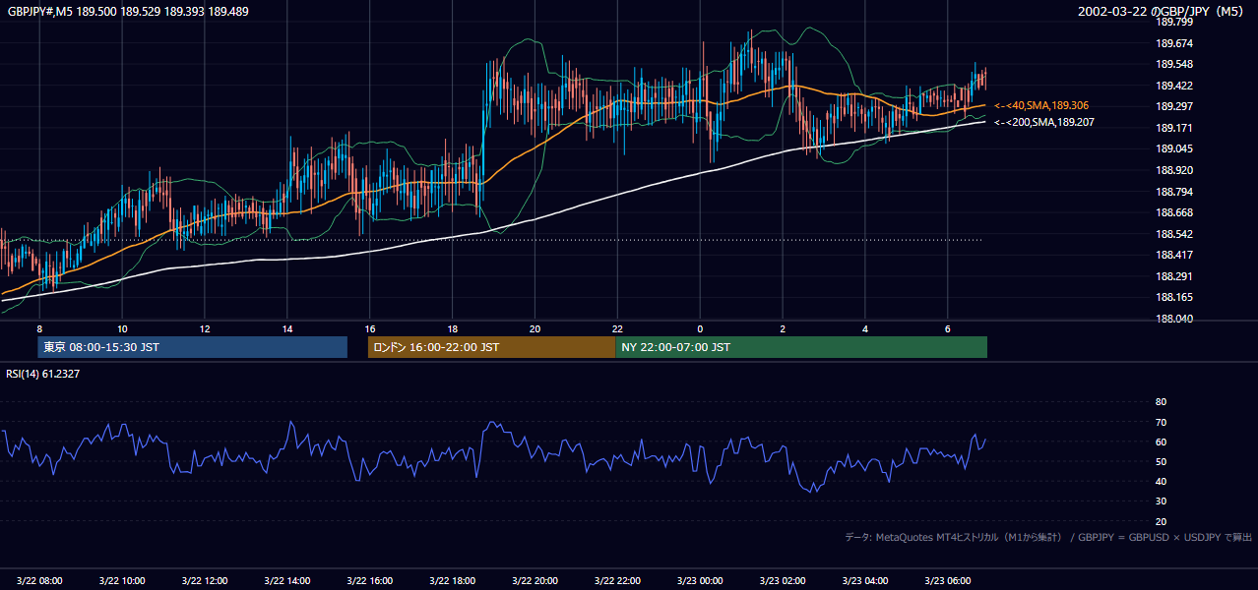This screenshot has height=590, width=1258.
Task: Click the 188.291 price axis value
Action: coord(1174,276)
